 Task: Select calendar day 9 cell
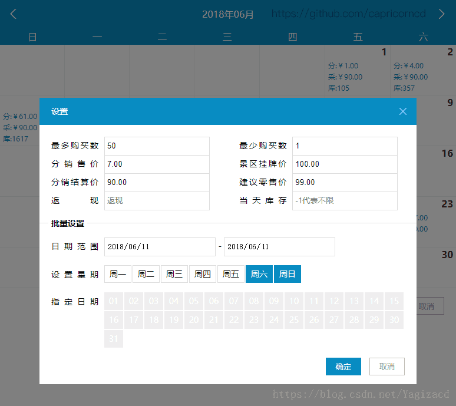pyautogui.click(x=436, y=121)
